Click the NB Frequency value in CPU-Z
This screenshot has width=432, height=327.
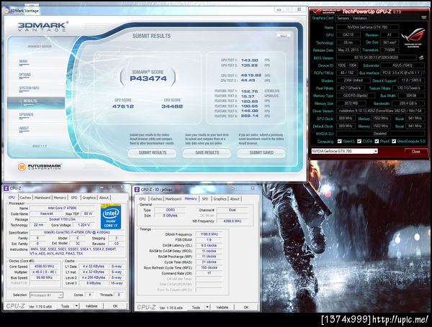click(233, 221)
